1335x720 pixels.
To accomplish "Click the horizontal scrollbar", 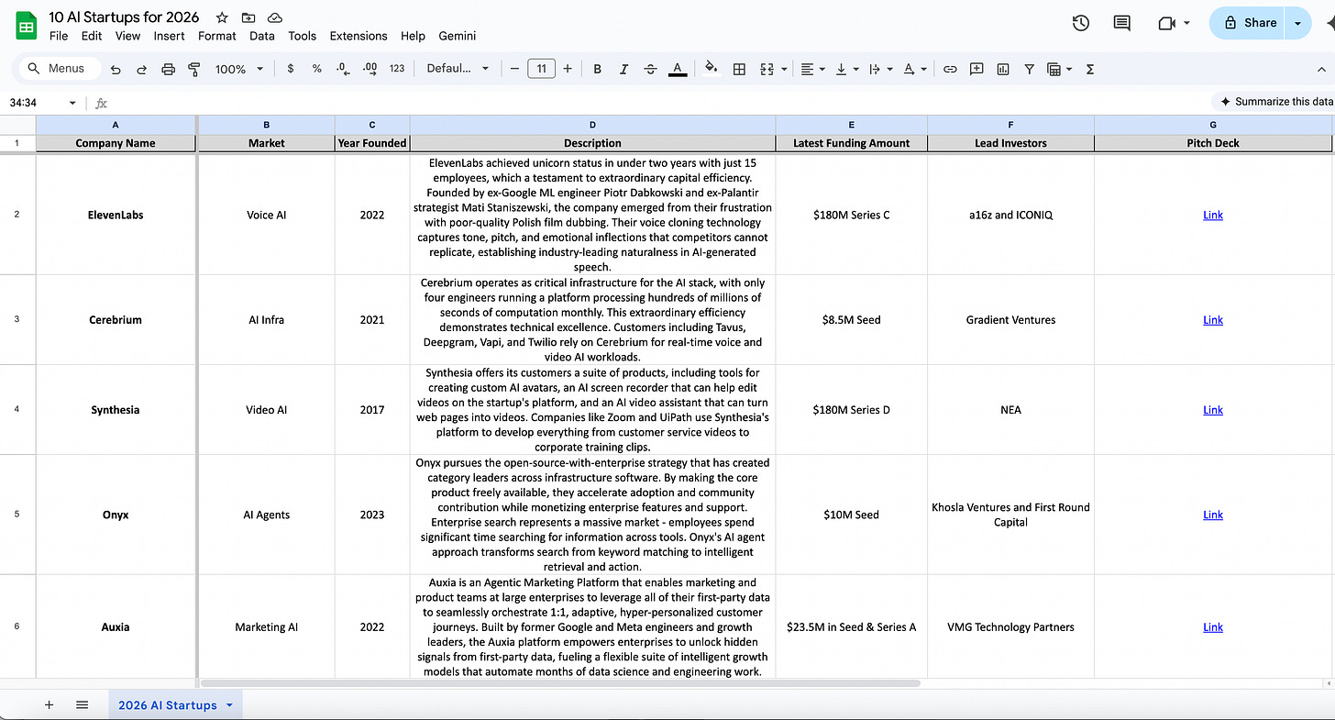I will 560,683.
